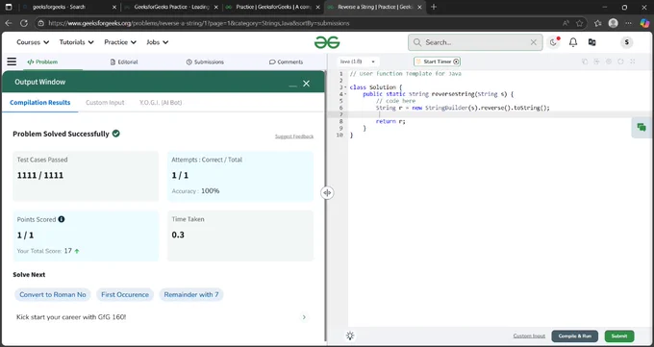Open browser favorites list icon

[597, 23]
